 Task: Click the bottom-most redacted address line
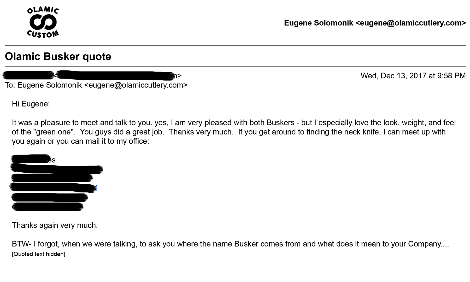pos(48,207)
